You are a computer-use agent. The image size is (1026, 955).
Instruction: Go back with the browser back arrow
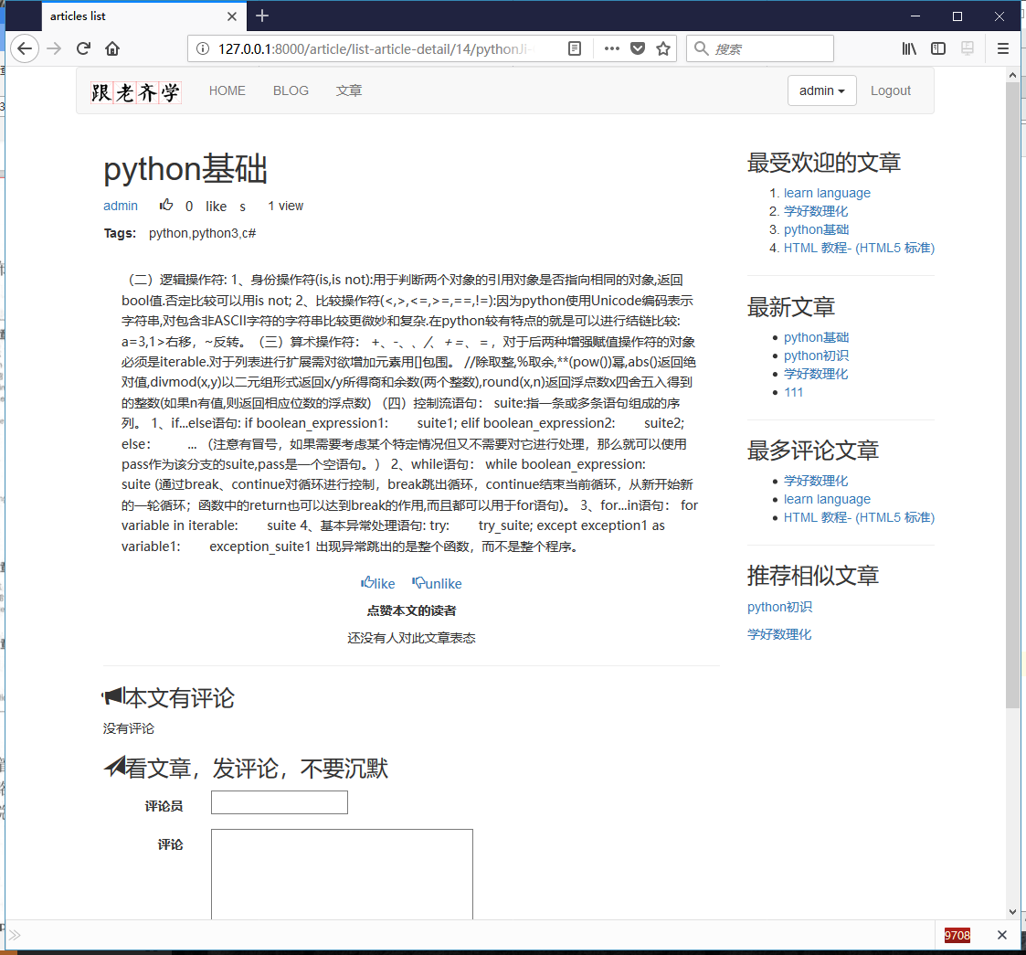pyautogui.click(x=24, y=48)
